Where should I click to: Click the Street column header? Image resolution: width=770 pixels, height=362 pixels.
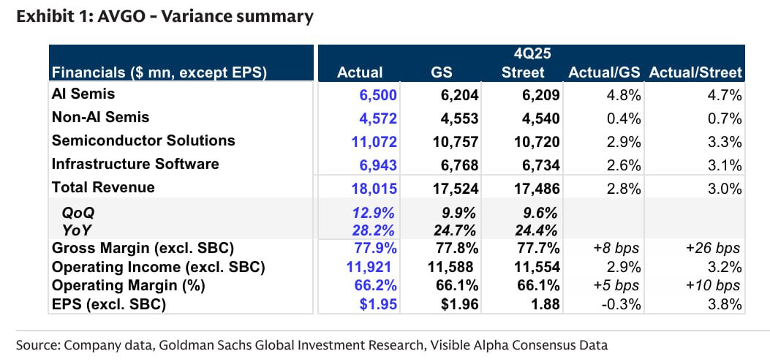click(x=522, y=72)
